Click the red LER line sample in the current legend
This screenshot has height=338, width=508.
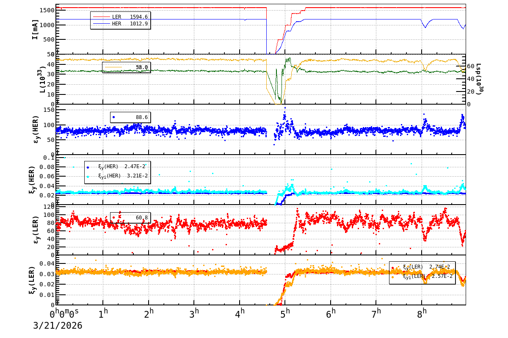click(x=101, y=17)
